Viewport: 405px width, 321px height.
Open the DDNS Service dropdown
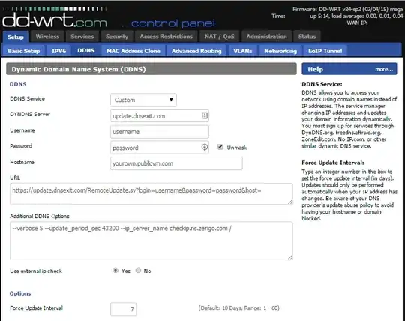(143, 100)
